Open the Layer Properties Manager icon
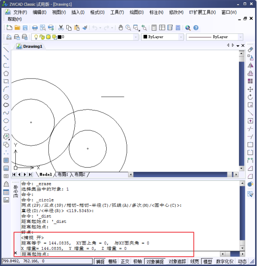The height and width of the screenshot is (266, 257). pos(9,37)
